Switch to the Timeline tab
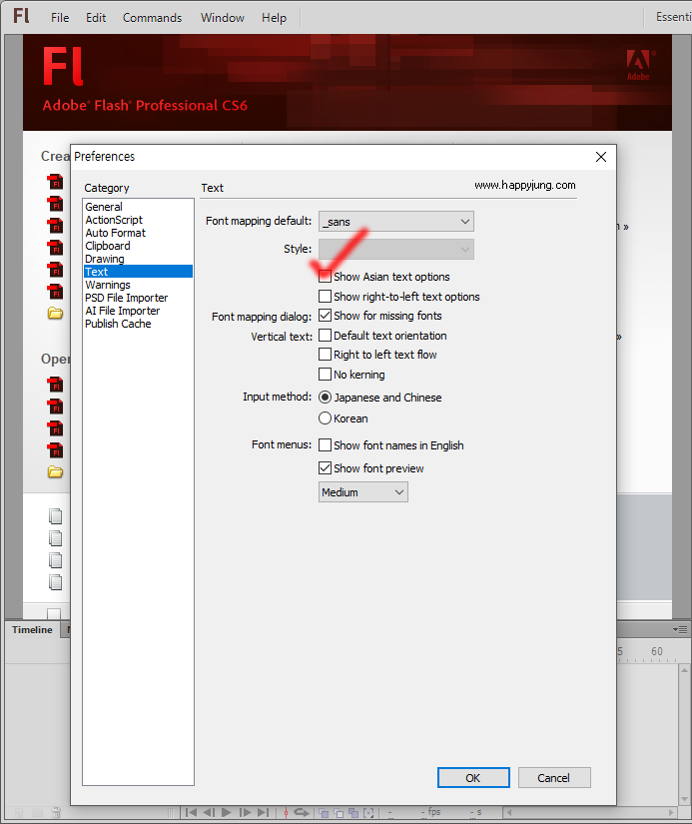This screenshot has height=824, width=692. click(32, 629)
